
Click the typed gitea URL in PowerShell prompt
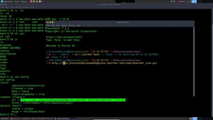point(104,63)
